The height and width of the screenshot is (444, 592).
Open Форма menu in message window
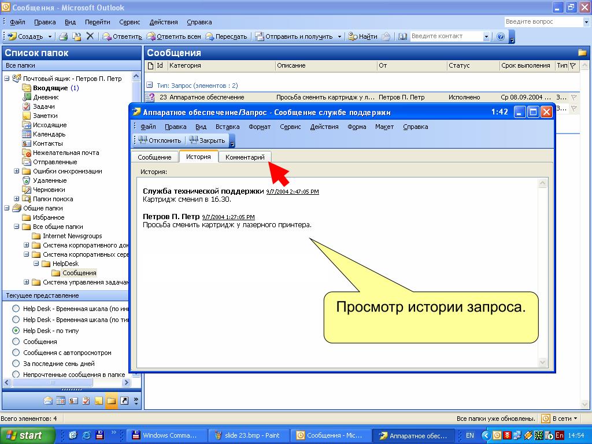[357, 127]
